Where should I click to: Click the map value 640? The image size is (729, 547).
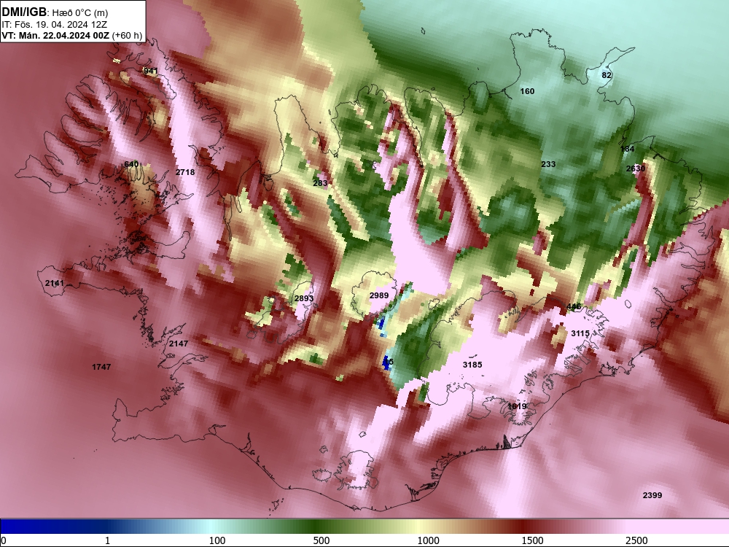tap(131, 164)
